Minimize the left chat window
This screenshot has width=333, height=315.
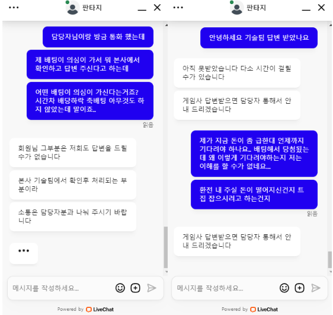pos(142,9)
